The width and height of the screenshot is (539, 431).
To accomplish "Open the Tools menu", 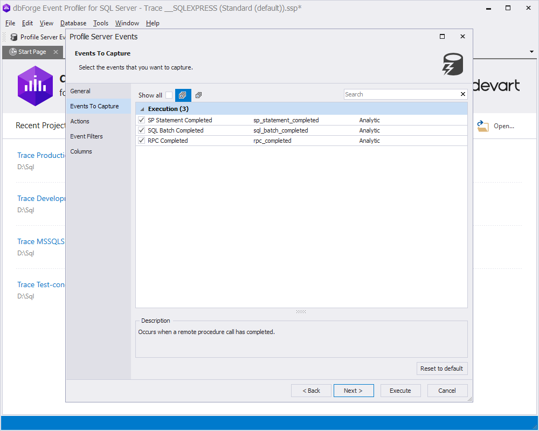I will point(101,23).
